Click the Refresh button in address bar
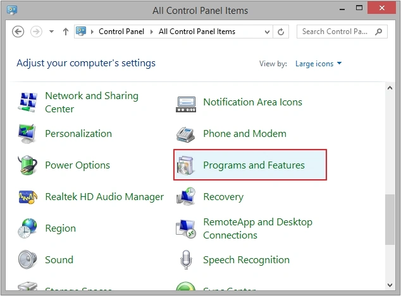This screenshot has width=401, height=296. (x=281, y=32)
